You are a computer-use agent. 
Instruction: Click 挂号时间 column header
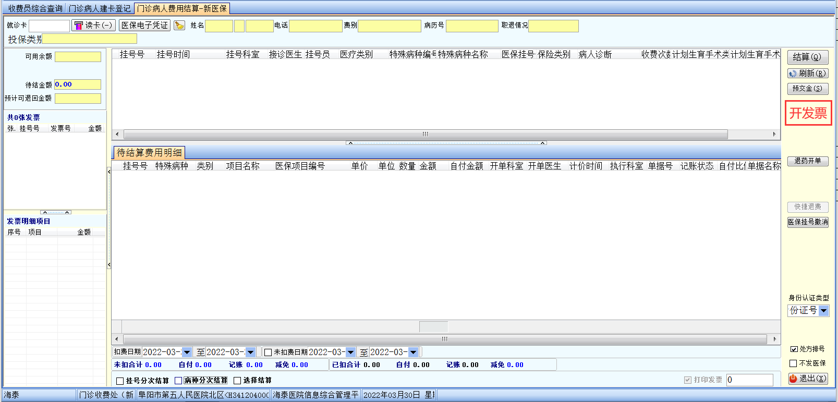[174, 54]
